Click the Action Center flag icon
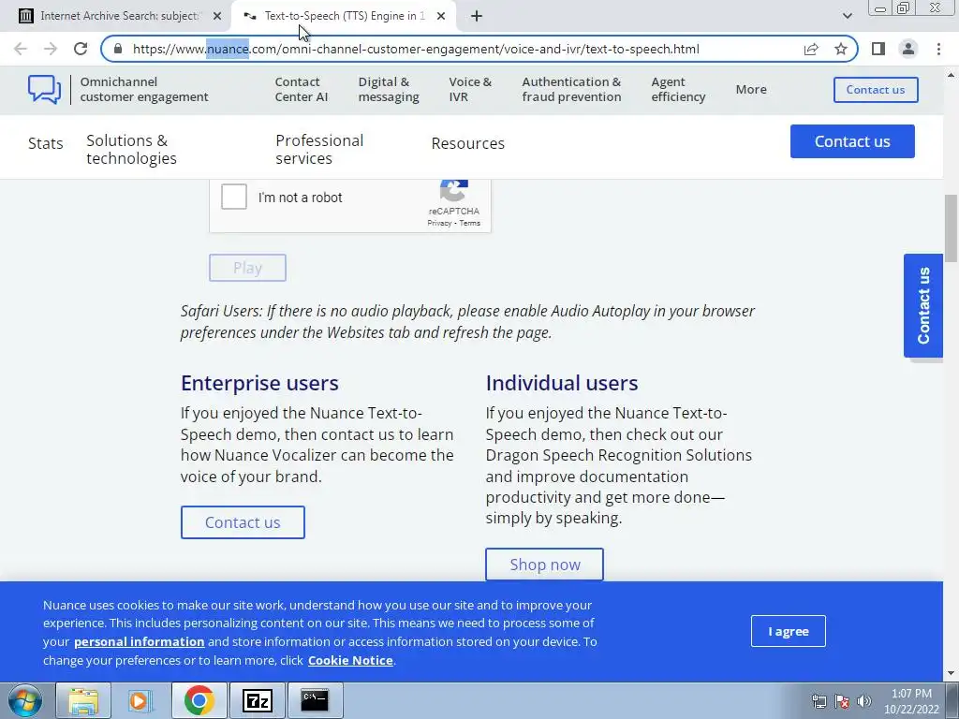The image size is (959, 719). [x=842, y=701]
